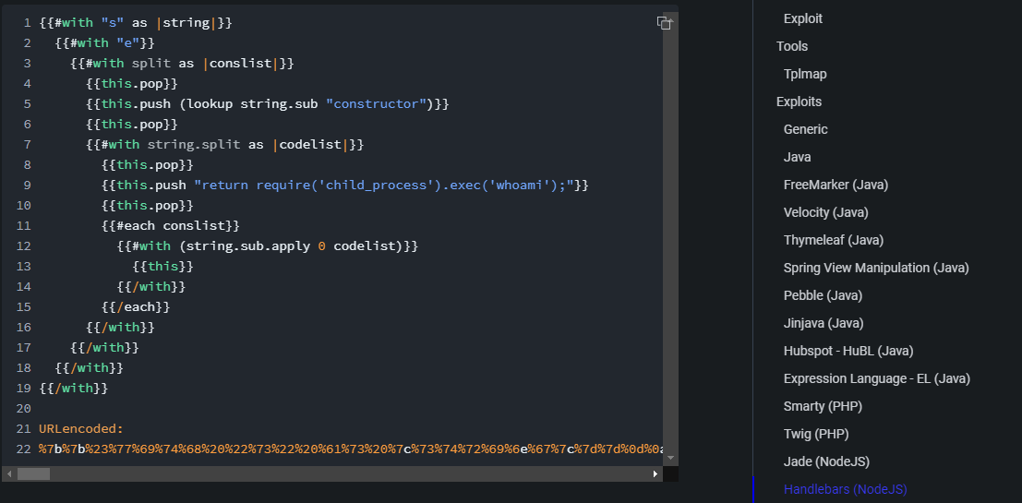
Task: Click line number 20 in the gutter
Action: click(23, 409)
